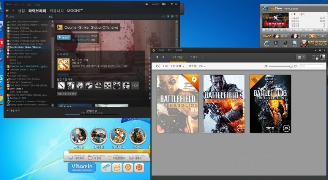Open Battlefield 4 Digital Deluxe tile
Viewport: 328px width, 180px height.
click(224, 104)
